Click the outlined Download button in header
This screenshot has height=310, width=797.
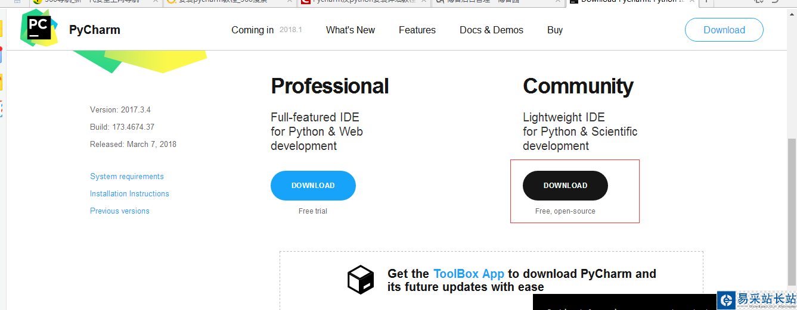click(x=724, y=30)
